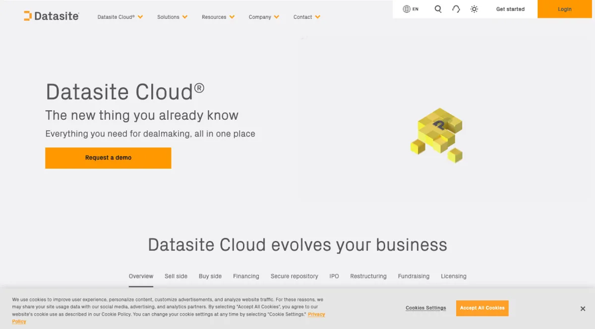Open the Financing tab

pos(246,276)
